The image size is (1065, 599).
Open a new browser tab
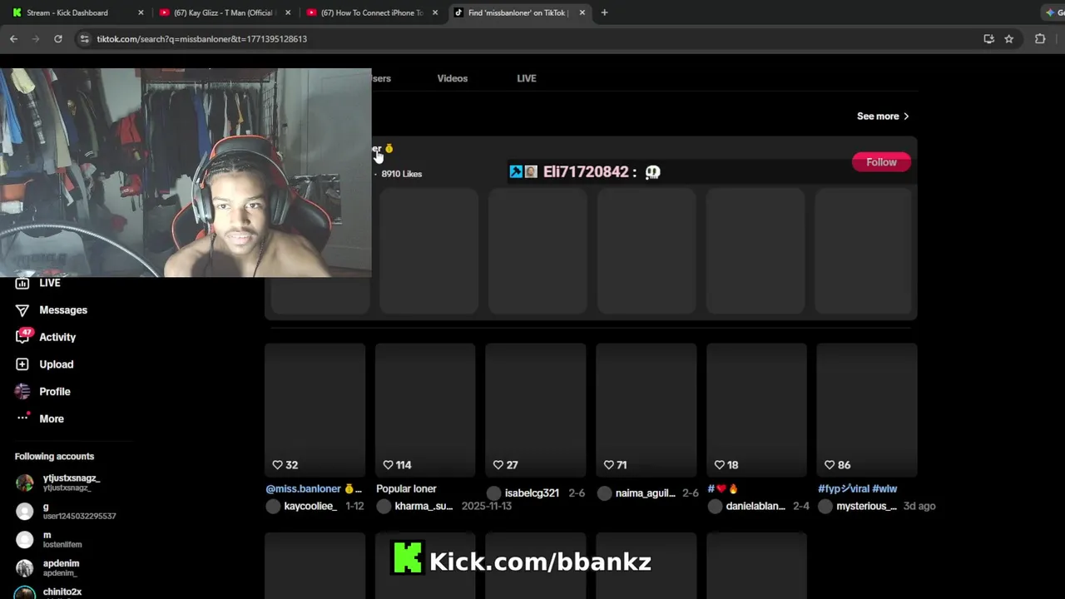click(604, 12)
